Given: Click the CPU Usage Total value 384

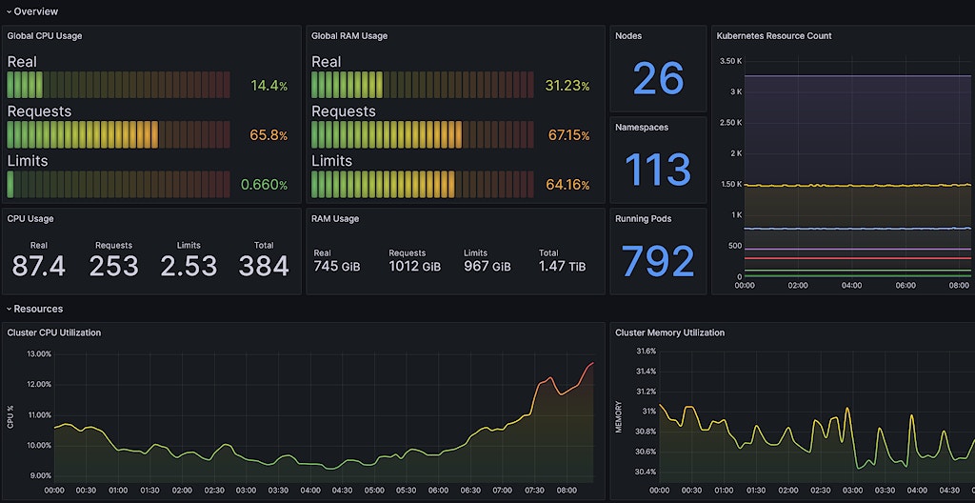Looking at the screenshot, I should [x=264, y=266].
